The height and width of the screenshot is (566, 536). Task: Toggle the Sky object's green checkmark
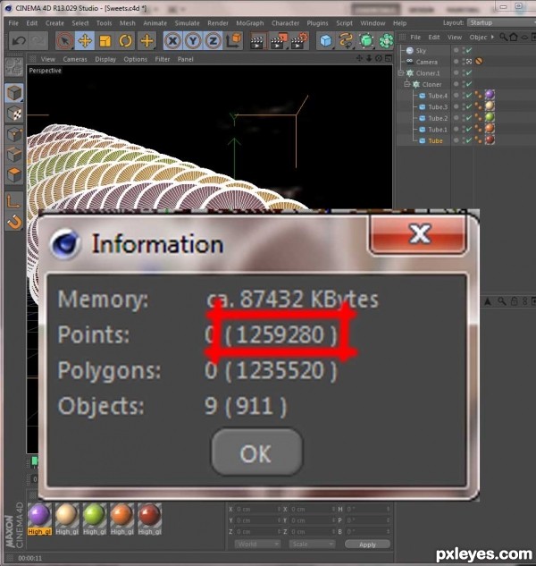(x=468, y=51)
